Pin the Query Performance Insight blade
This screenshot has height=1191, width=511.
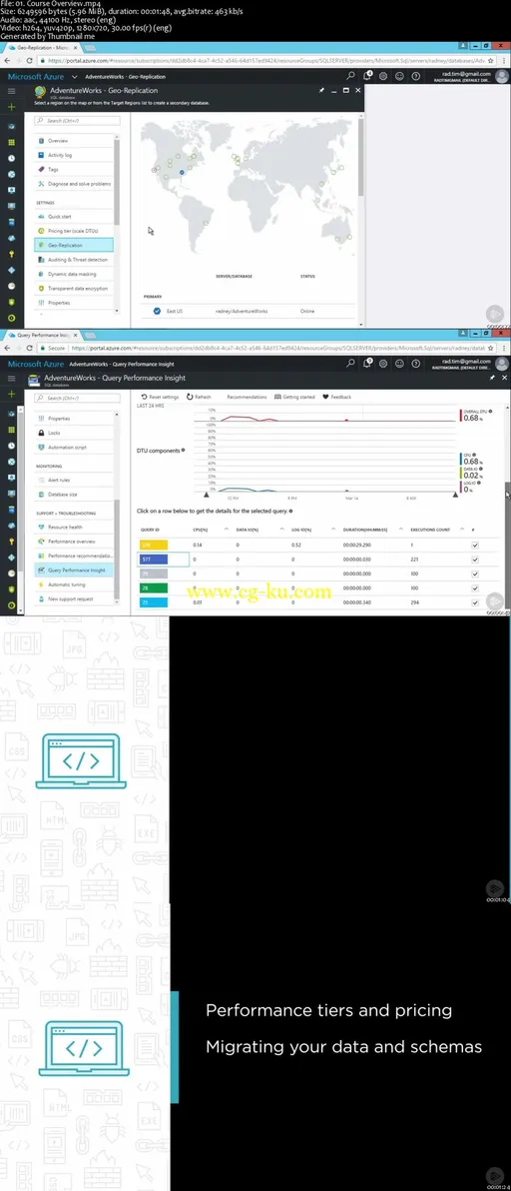click(x=492, y=378)
